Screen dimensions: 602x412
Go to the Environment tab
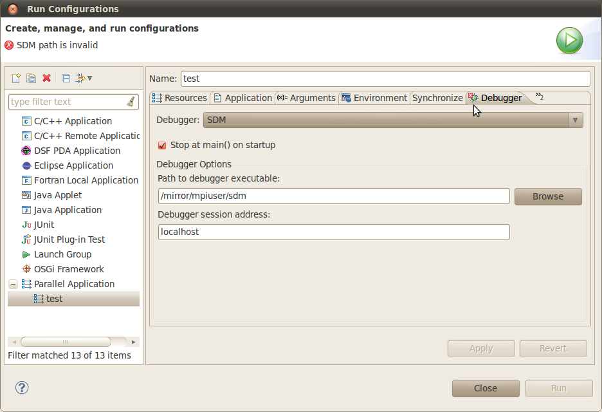[x=374, y=98]
